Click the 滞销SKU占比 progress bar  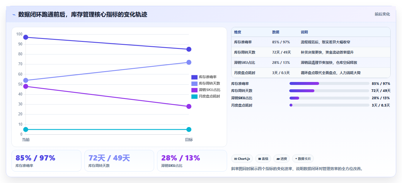click(x=329, y=98)
